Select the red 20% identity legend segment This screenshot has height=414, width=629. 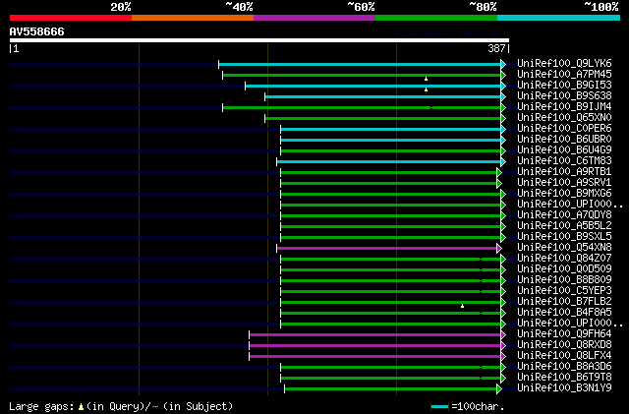[x=71, y=18]
